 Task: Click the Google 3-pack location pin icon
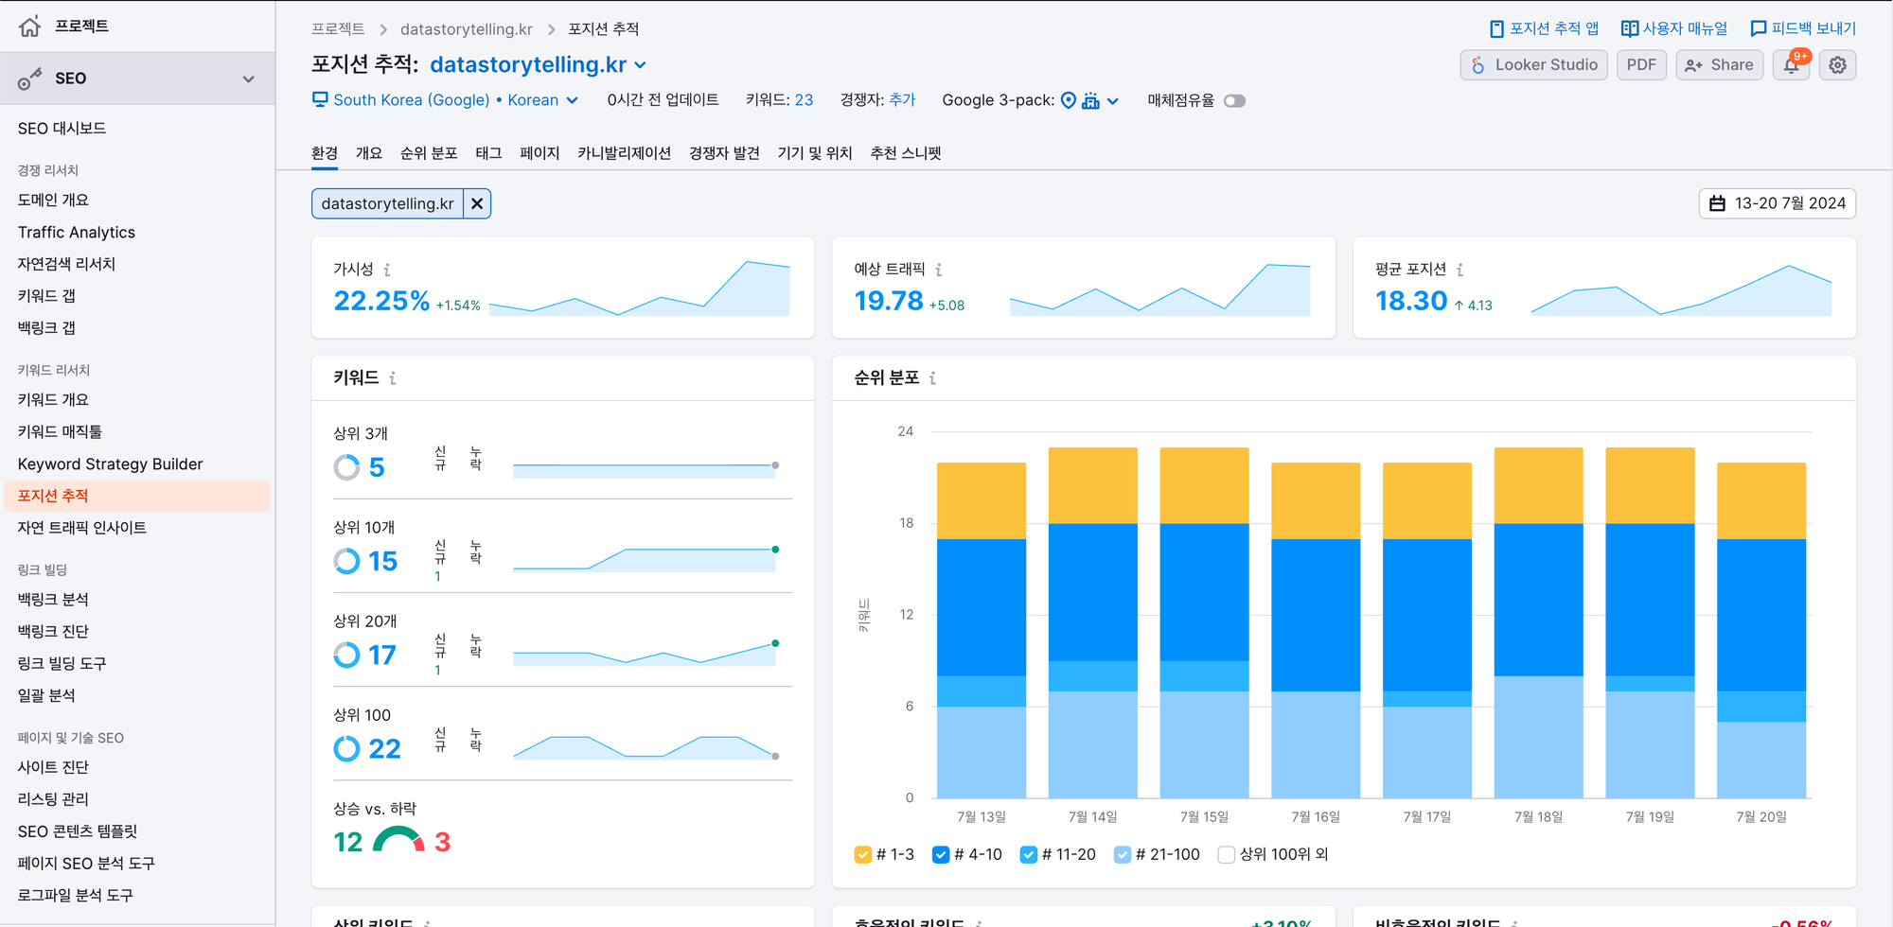pyautogui.click(x=1069, y=100)
